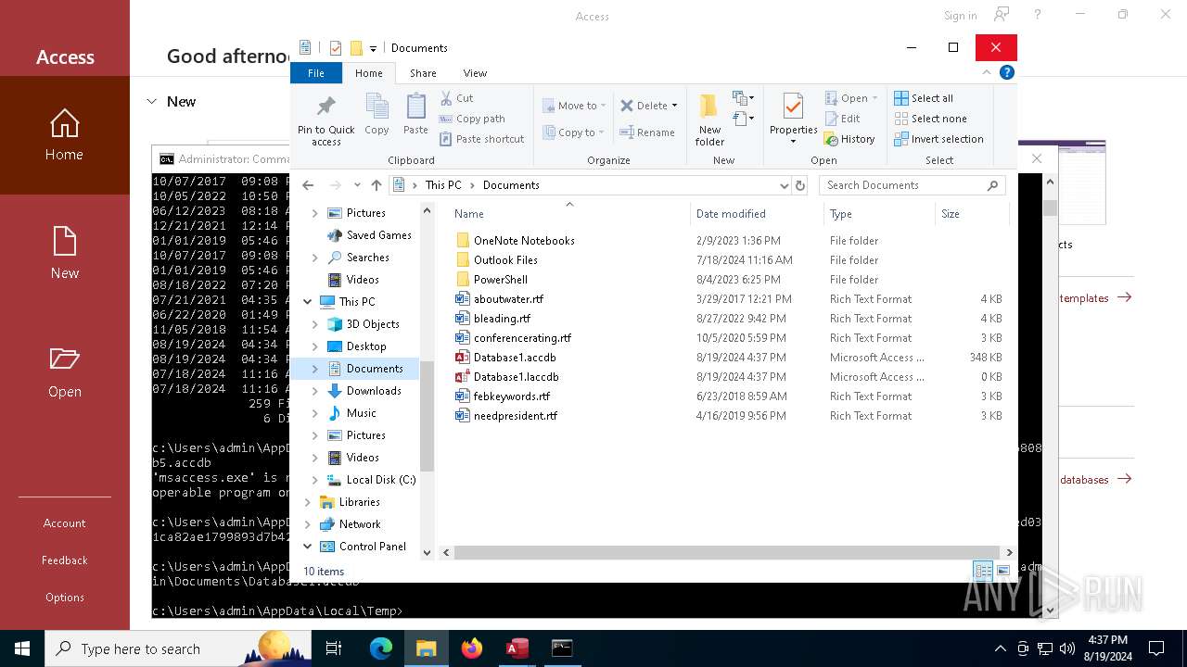Screen dimensions: 1187x667
Task: Open Microsoft Edge from taskbar
Action: [x=381, y=648]
